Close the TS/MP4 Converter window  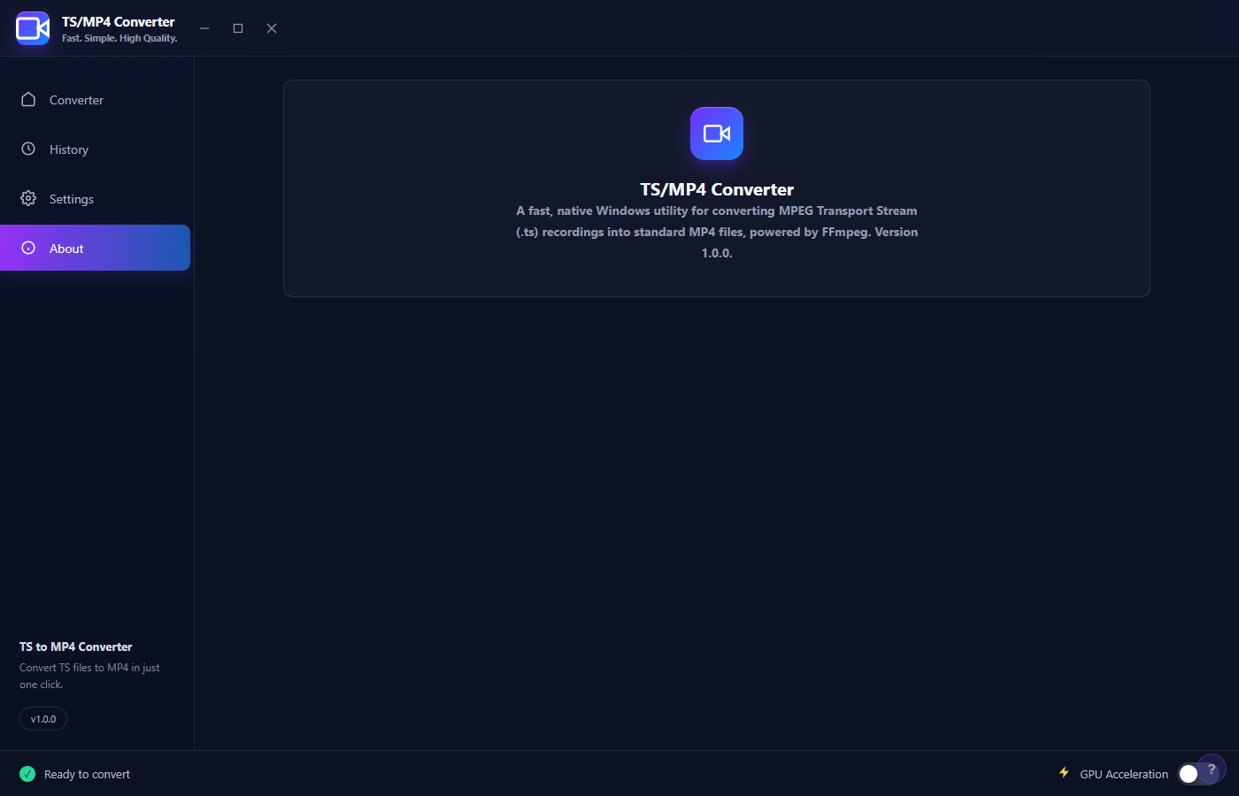point(272,28)
